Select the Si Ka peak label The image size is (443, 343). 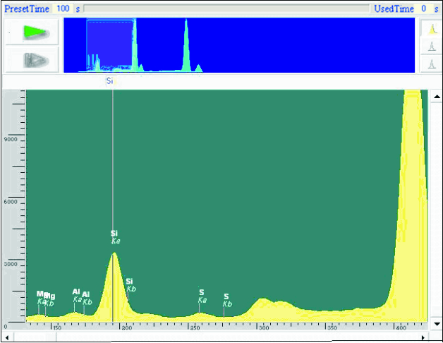click(115, 237)
